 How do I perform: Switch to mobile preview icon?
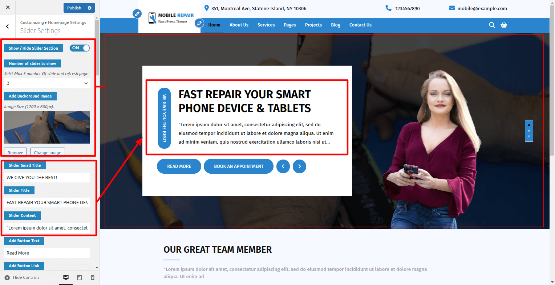(x=93, y=278)
